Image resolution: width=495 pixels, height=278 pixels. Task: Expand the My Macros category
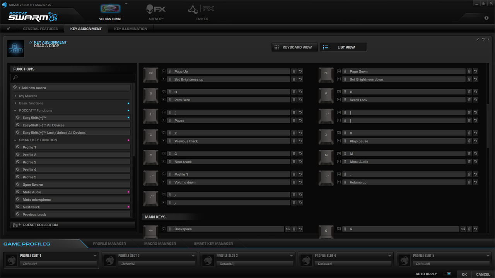point(15,96)
